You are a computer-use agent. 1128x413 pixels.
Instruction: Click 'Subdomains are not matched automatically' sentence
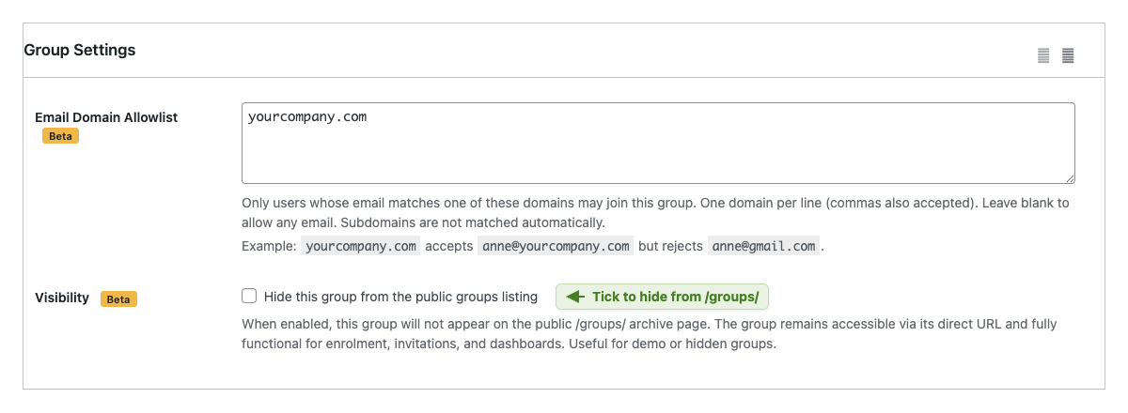(x=472, y=222)
